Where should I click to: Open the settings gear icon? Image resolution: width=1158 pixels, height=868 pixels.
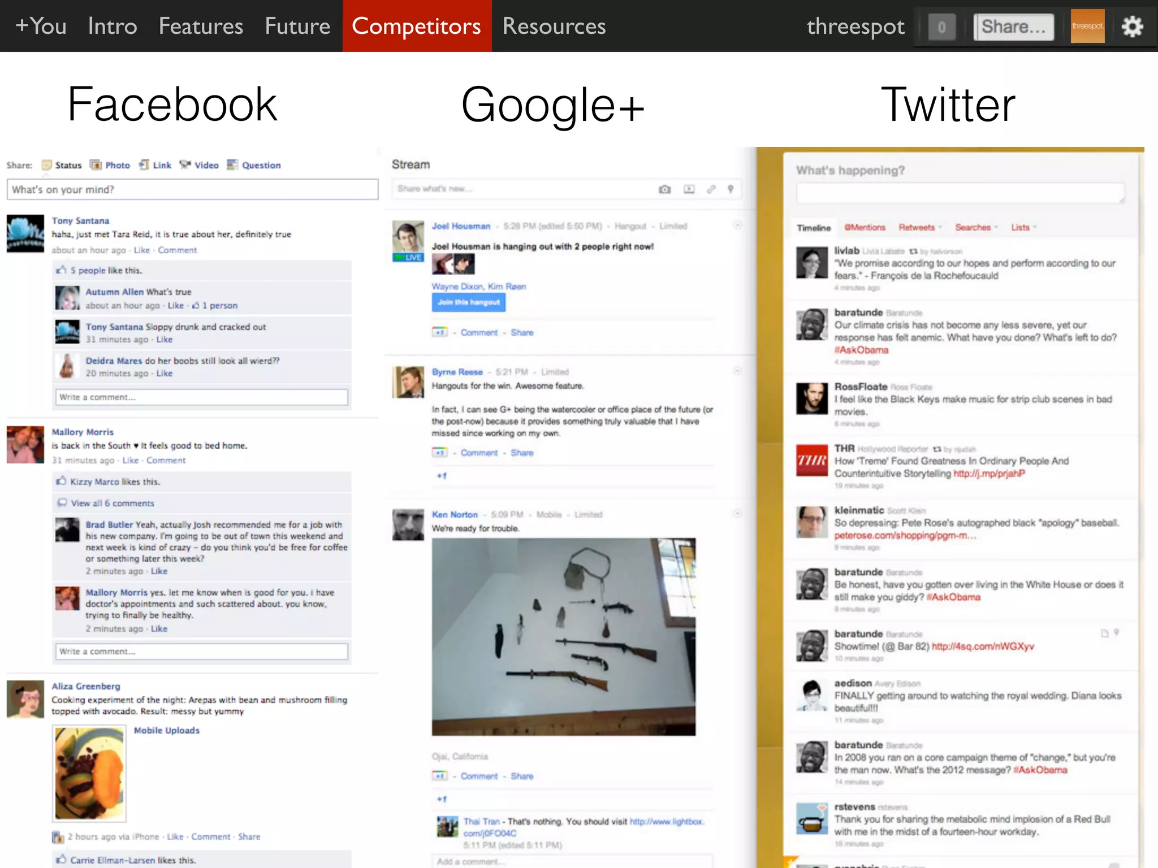[x=1132, y=27]
